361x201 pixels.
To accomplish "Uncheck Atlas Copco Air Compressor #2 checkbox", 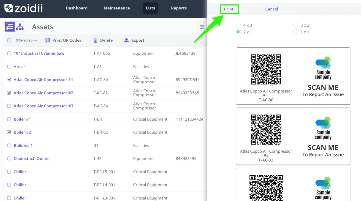I will pyautogui.click(x=9, y=93).
